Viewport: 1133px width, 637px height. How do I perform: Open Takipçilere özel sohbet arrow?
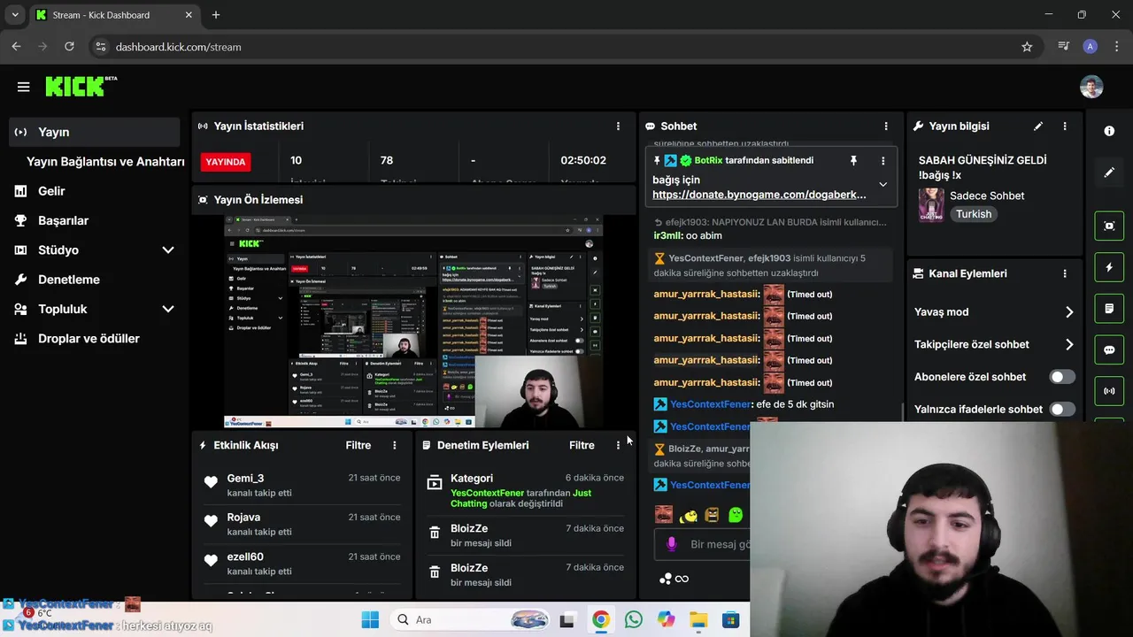(x=1069, y=345)
